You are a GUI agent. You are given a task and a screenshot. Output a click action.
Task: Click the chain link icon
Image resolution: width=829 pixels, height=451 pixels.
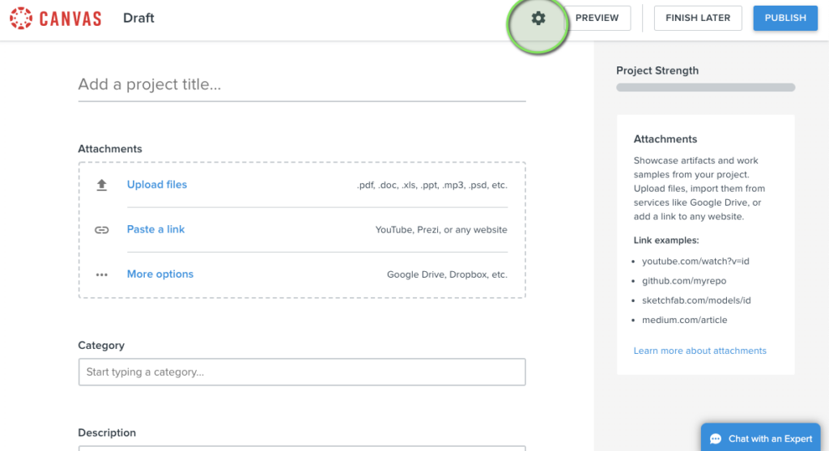[101, 229]
